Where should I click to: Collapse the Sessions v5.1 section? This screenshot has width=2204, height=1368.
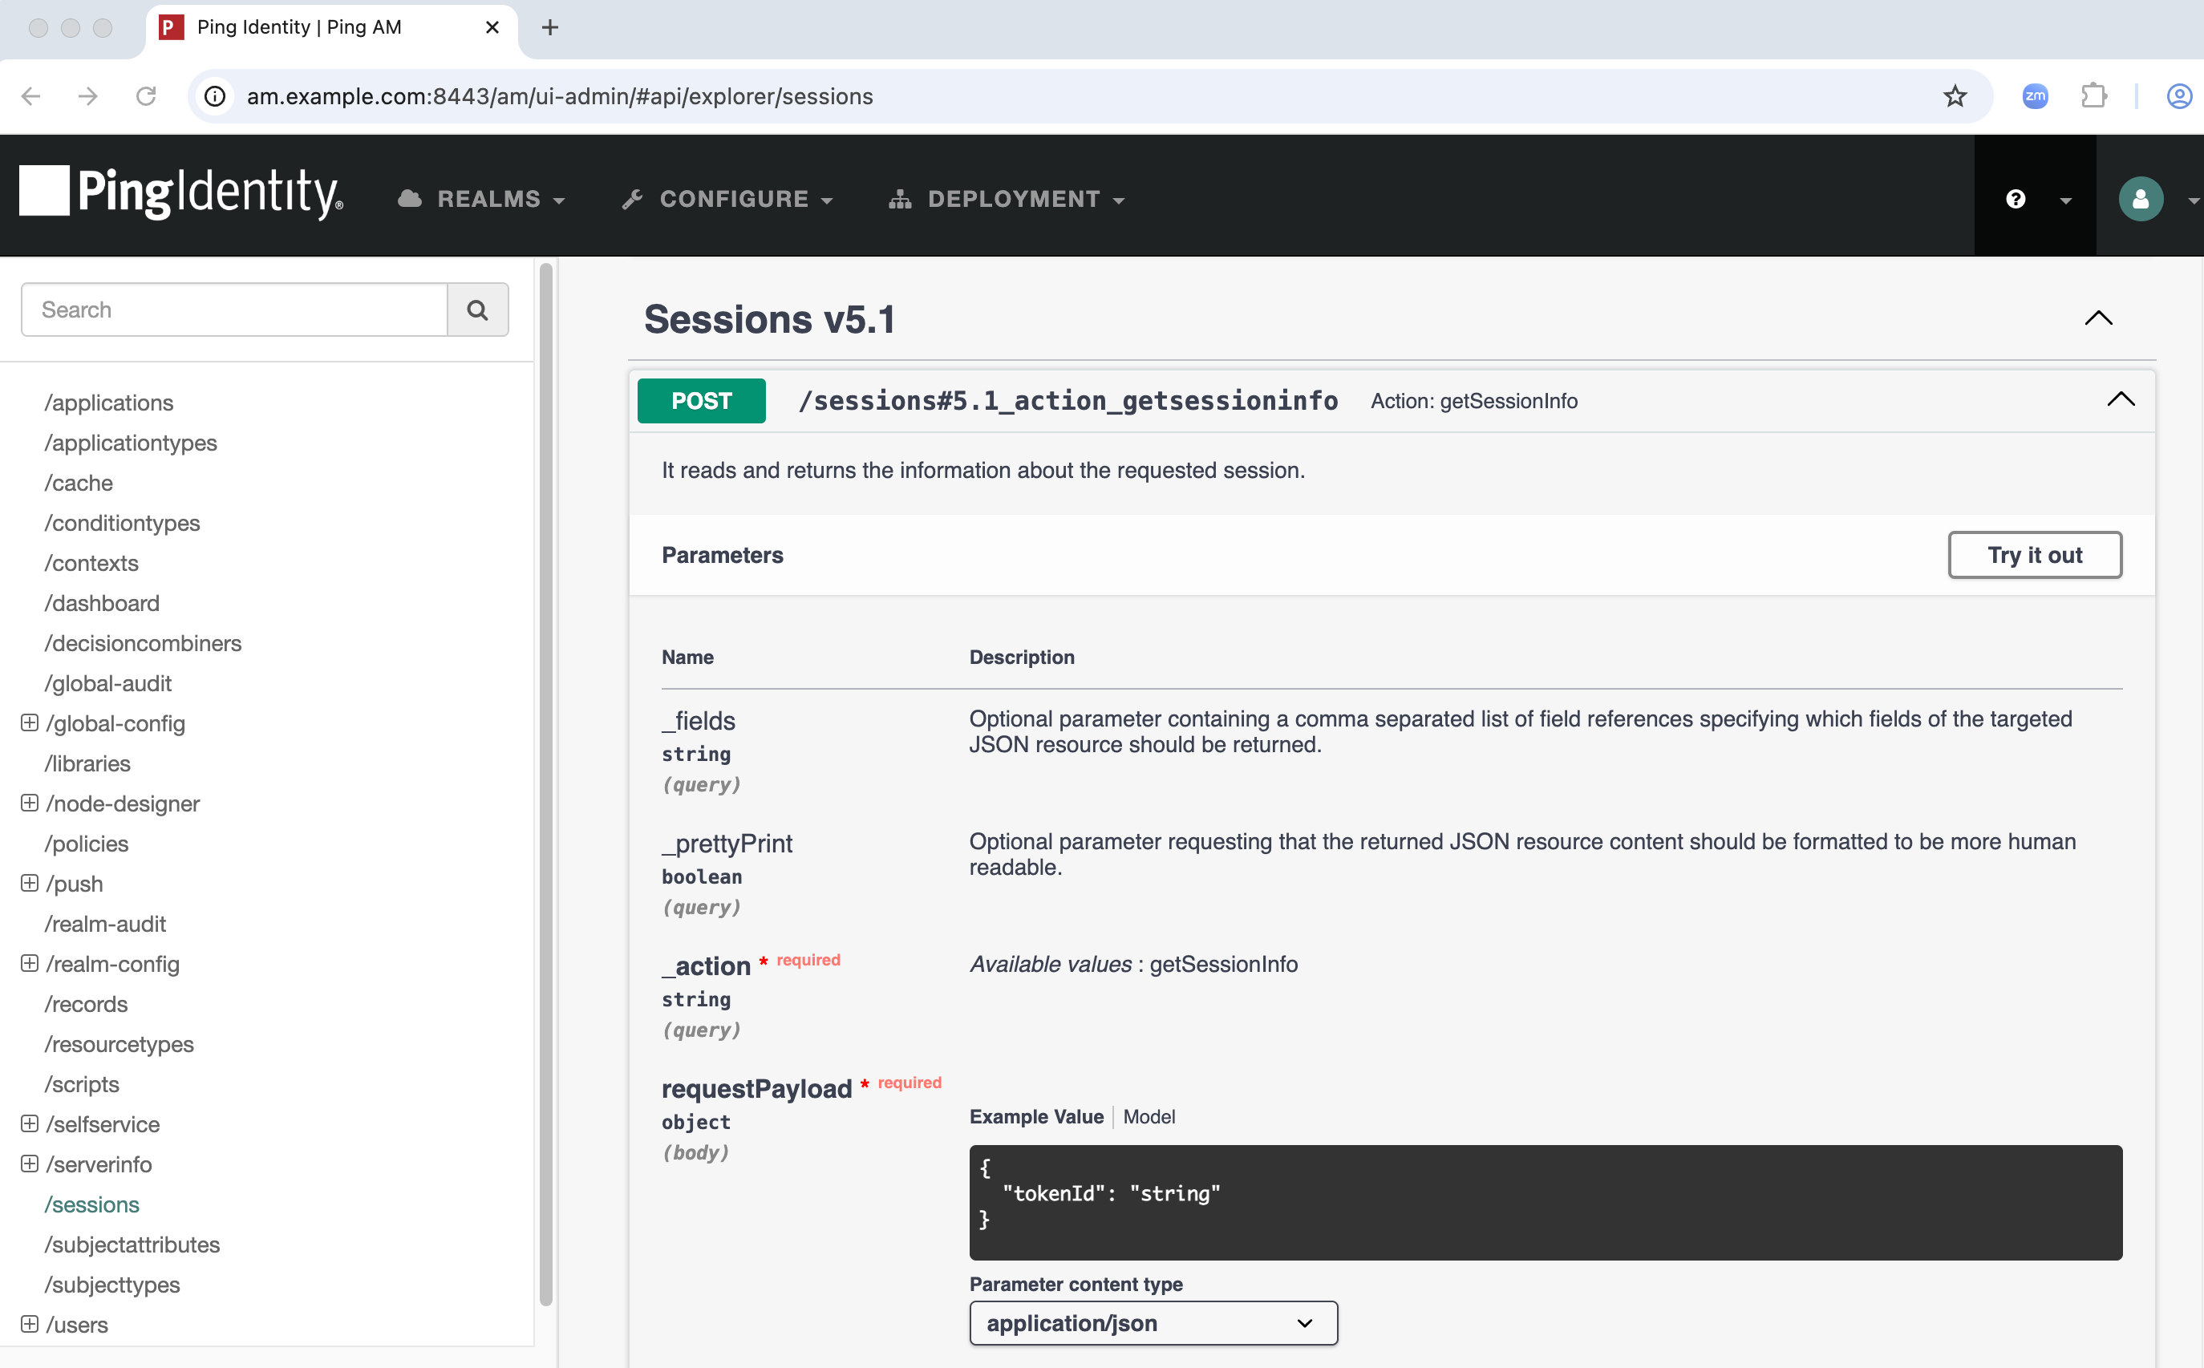pos(2098,318)
